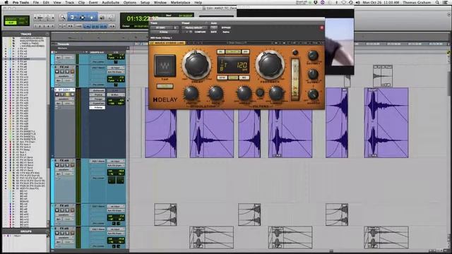This screenshot has height=254, width=452.
Task: Click the modulation RATE knob
Action: point(215,93)
